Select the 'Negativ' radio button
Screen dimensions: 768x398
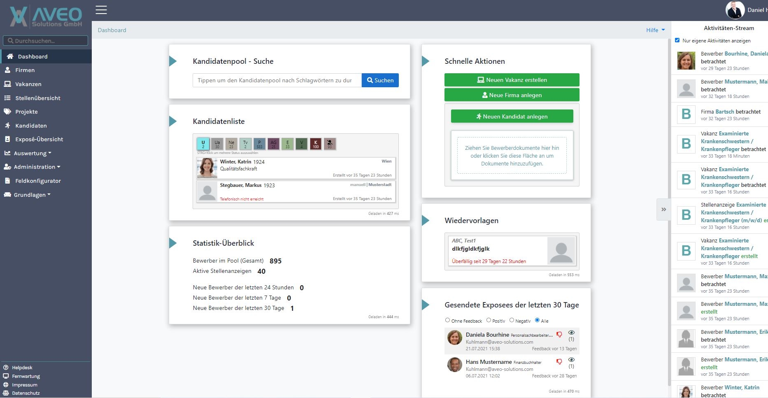point(512,320)
